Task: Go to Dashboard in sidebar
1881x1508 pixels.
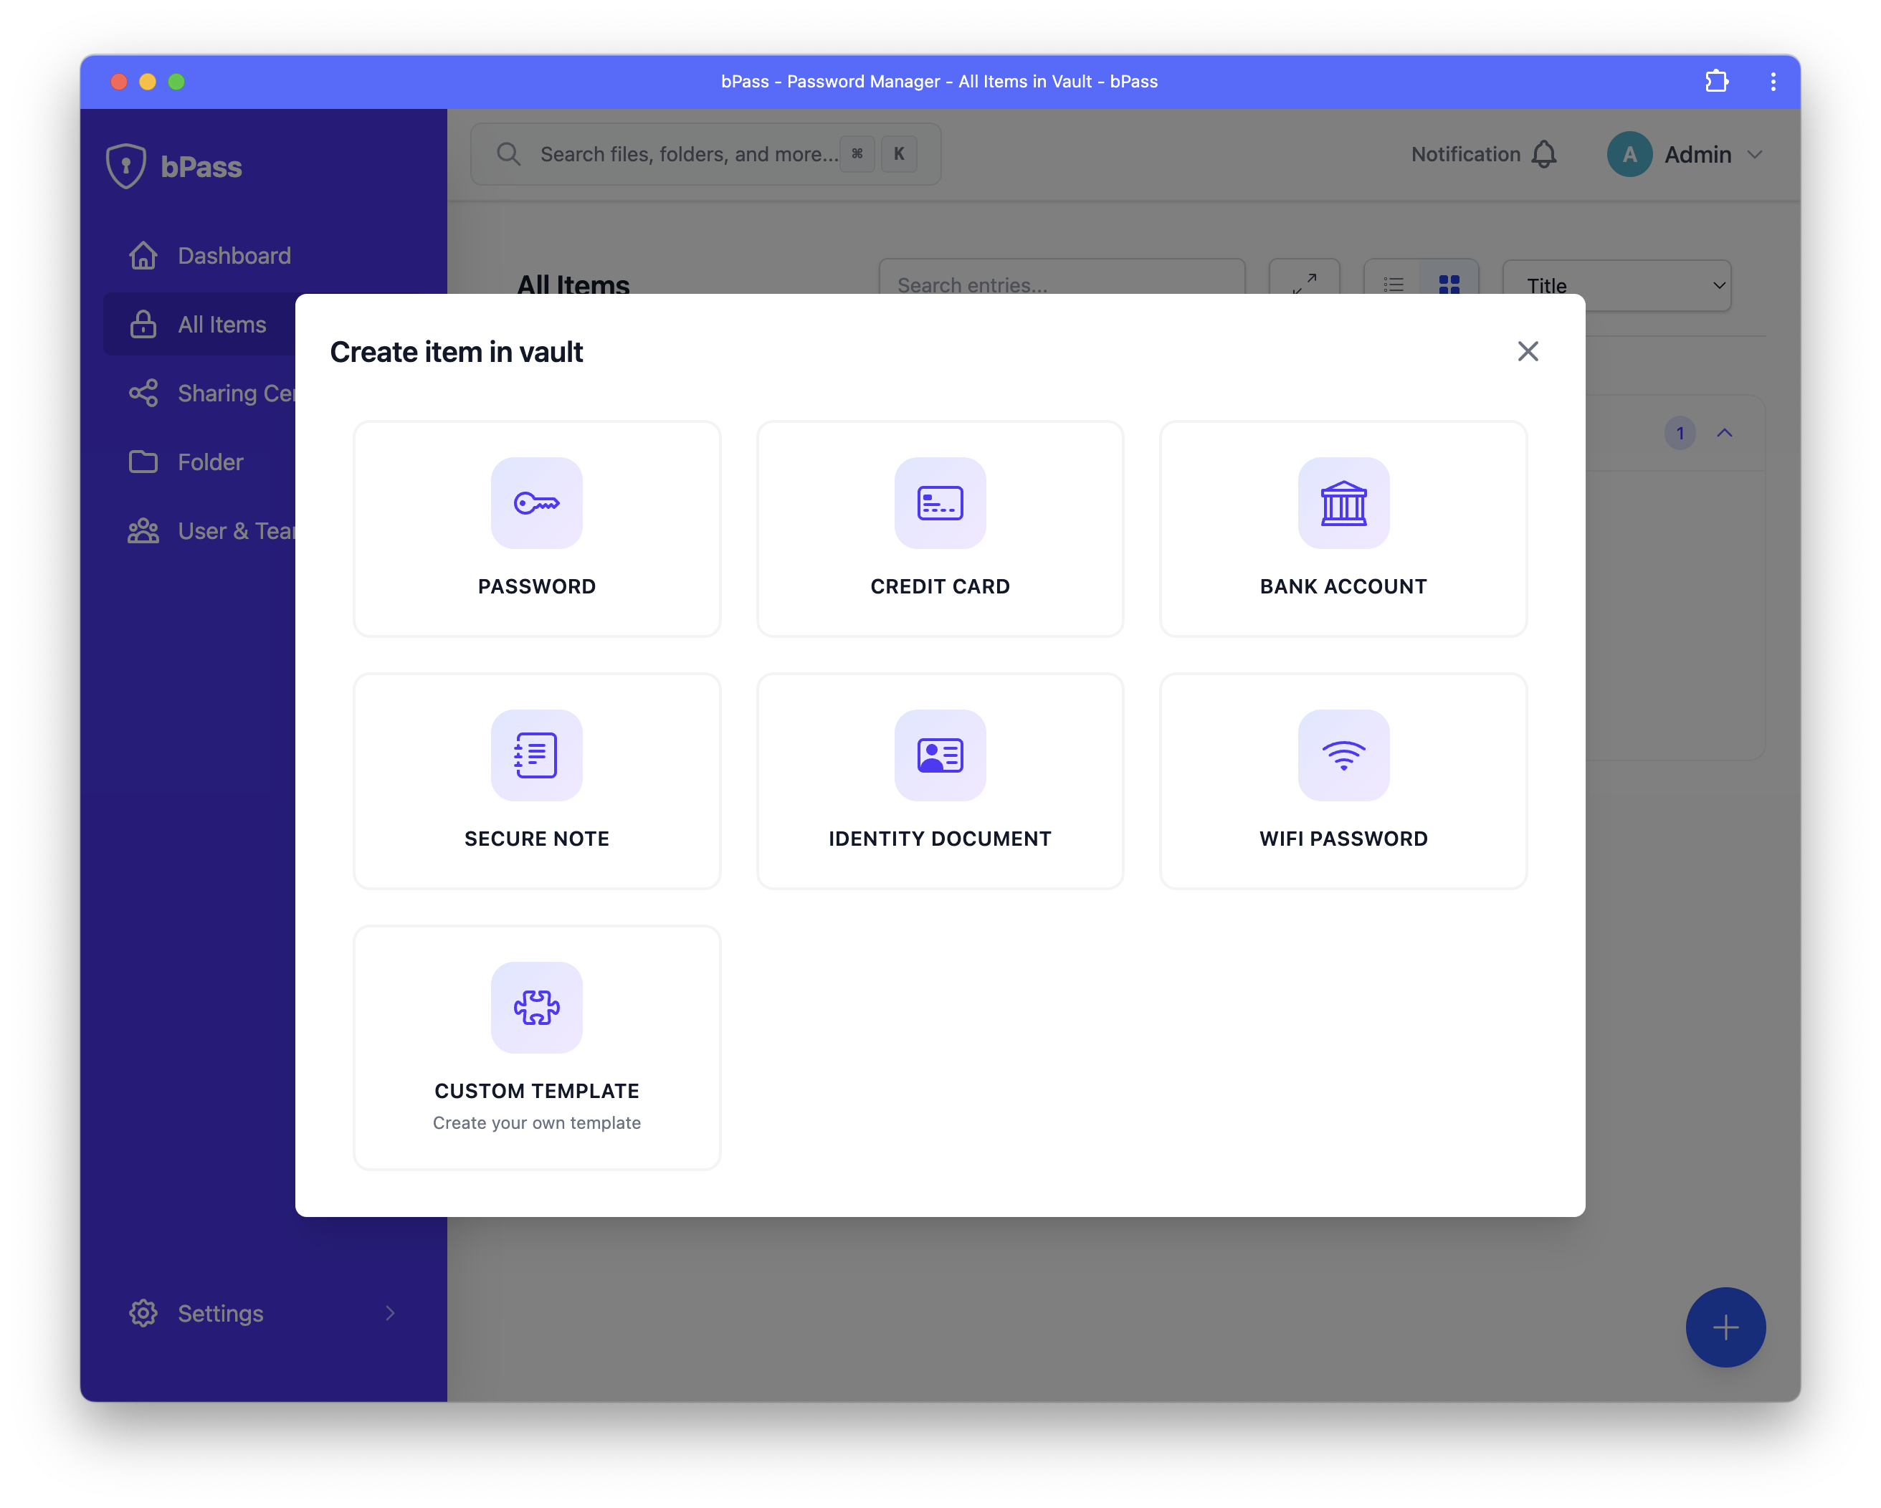Action: click(234, 256)
